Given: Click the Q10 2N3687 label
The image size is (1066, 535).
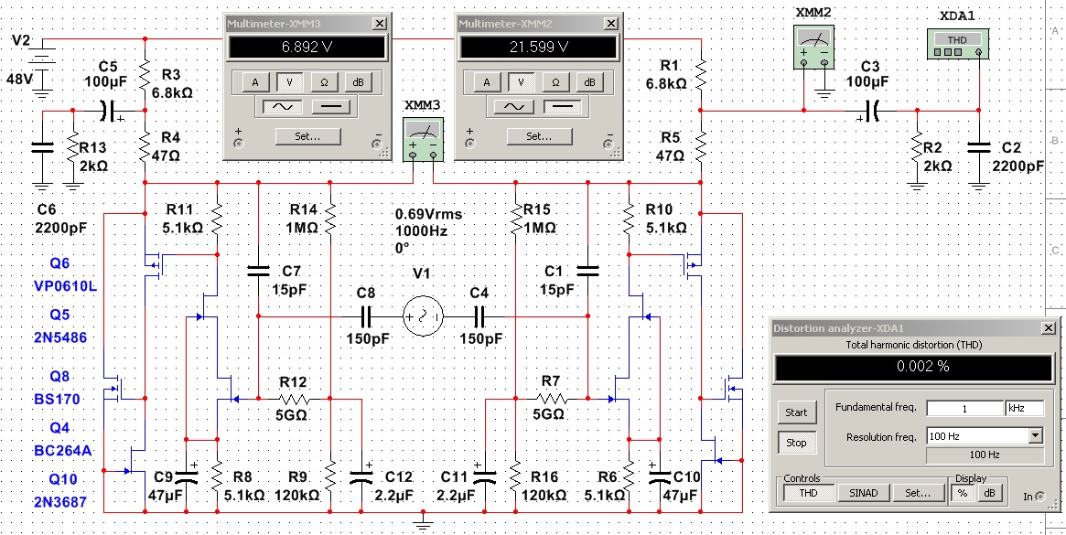Looking at the screenshot, I should pyautogui.click(x=60, y=491).
